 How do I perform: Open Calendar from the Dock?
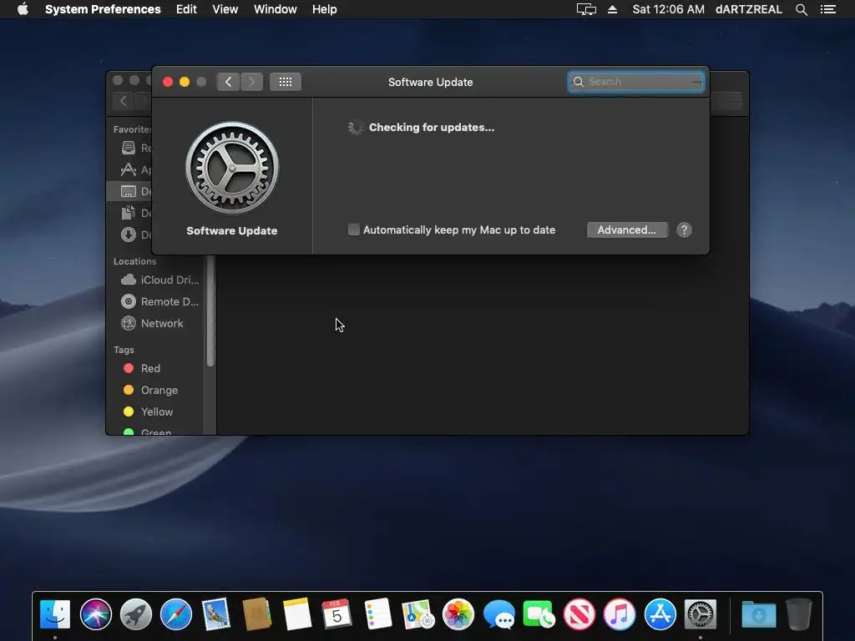point(337,614)
